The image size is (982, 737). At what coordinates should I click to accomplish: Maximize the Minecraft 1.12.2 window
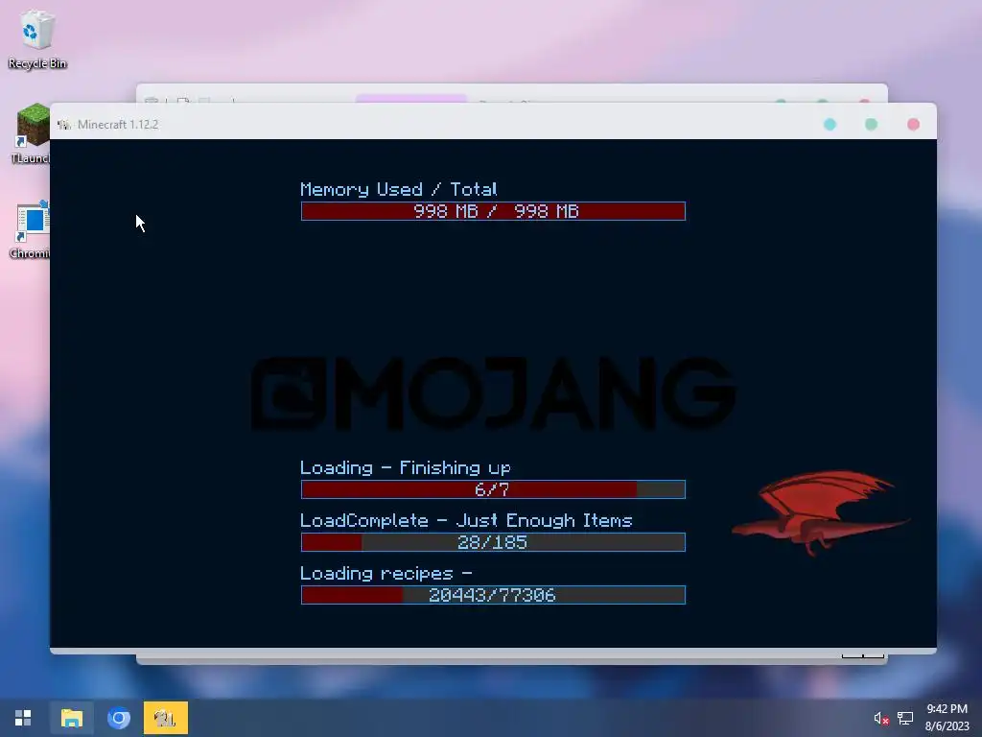871,124
